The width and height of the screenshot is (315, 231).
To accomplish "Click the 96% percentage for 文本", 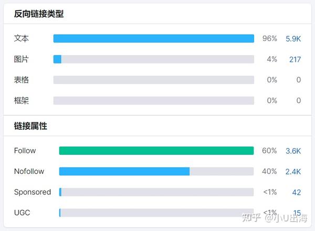I will pyautogui.click(x=269, y=39).
